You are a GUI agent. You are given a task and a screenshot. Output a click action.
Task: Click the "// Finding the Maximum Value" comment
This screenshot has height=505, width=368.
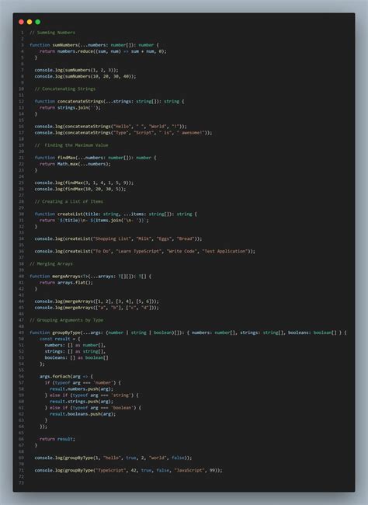[71, 145]
